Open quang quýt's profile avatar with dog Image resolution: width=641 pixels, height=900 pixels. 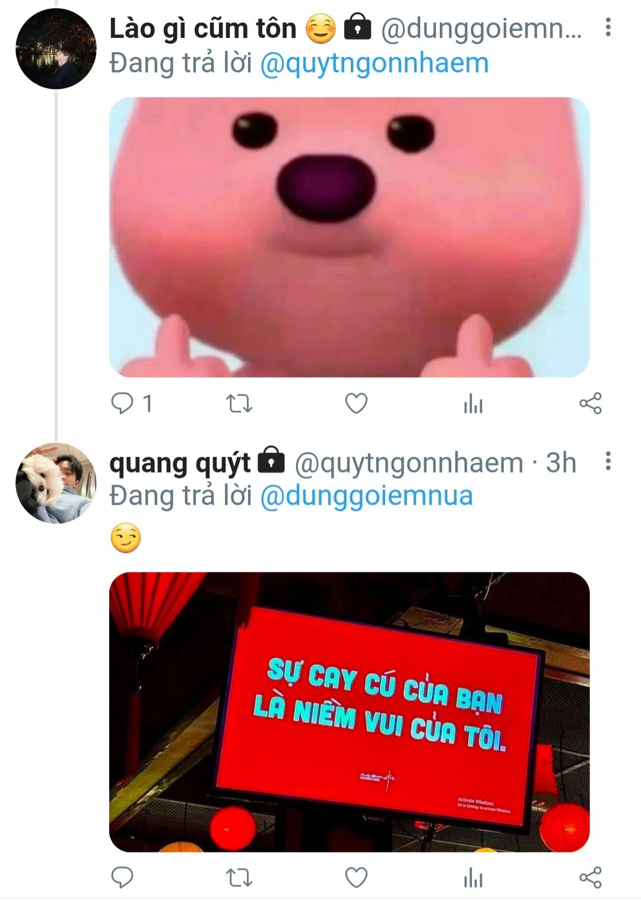click(56, 483)
